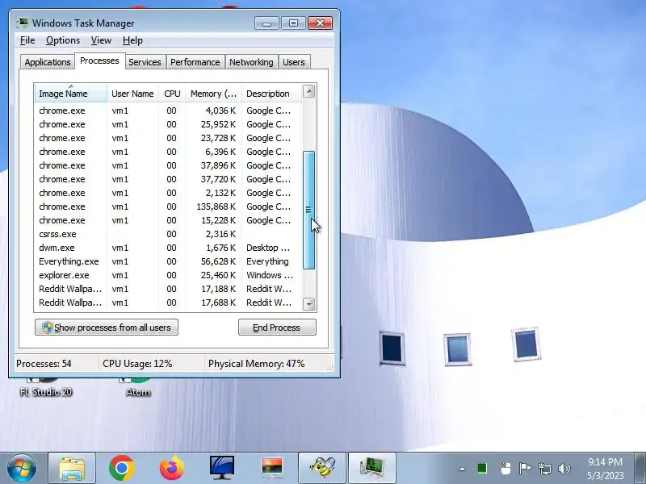Switch to the Applications tab

tap(48, 62)
